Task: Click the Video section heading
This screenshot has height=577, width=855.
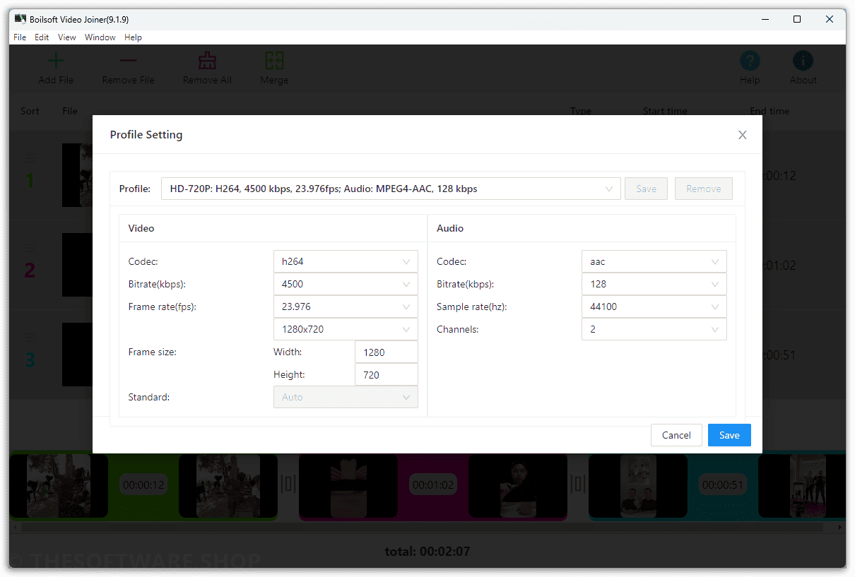Action: point(141,228)
